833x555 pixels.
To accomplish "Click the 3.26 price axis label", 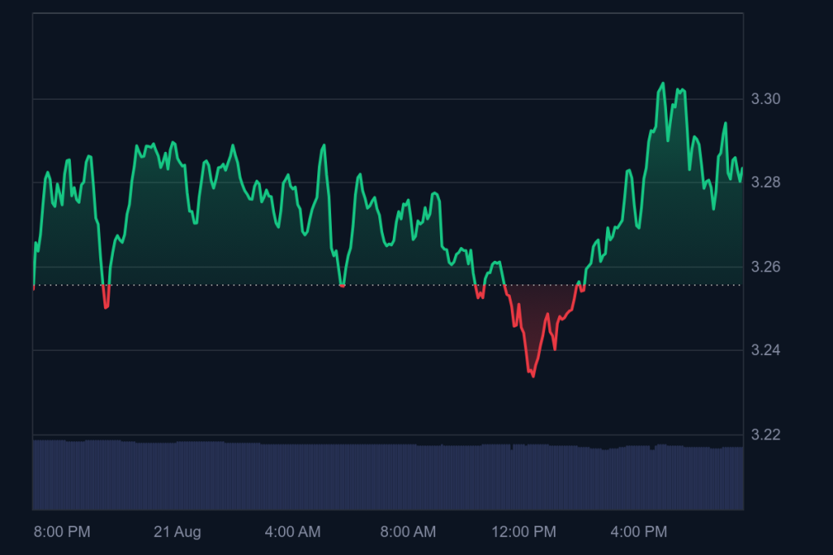I will tap(765, 267).
